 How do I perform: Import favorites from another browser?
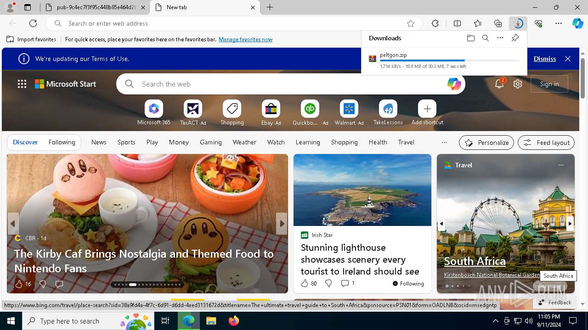pyautogui.click(x=31, y=39)
